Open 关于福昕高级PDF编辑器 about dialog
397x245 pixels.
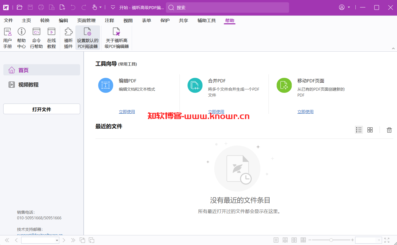117,38
